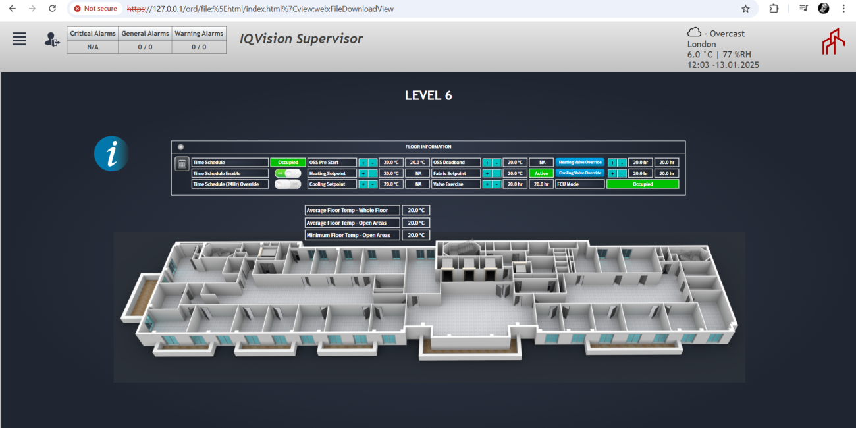Click the user logout icon
This screenshot has height=428, width=856.
click(51, 40)
